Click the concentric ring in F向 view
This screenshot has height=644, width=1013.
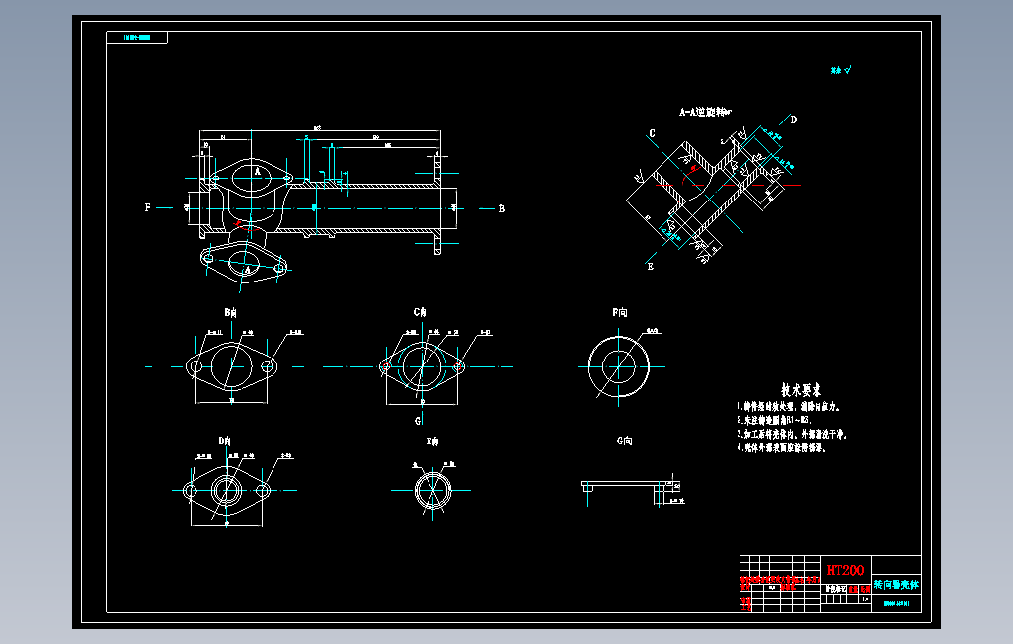click(619, 366)
